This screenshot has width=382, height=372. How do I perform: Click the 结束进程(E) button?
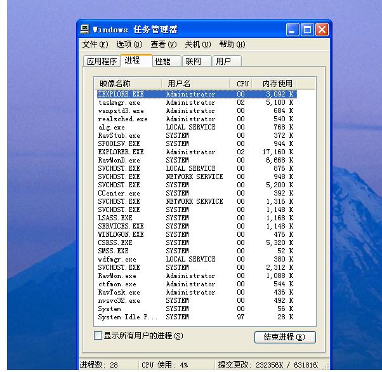(285, 337)
